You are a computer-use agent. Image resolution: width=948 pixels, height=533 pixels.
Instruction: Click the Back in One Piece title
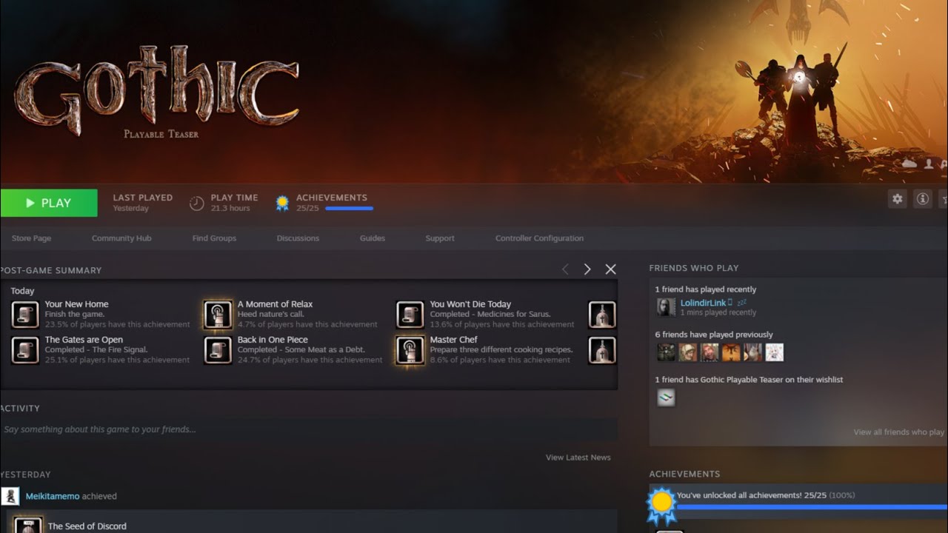[273, 340]
